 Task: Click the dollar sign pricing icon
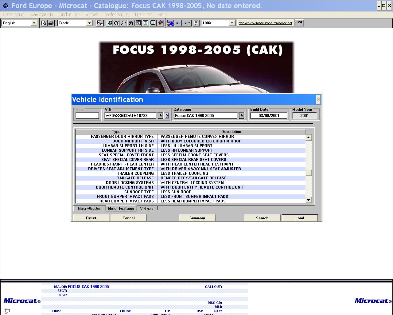[x=146, y=23]
